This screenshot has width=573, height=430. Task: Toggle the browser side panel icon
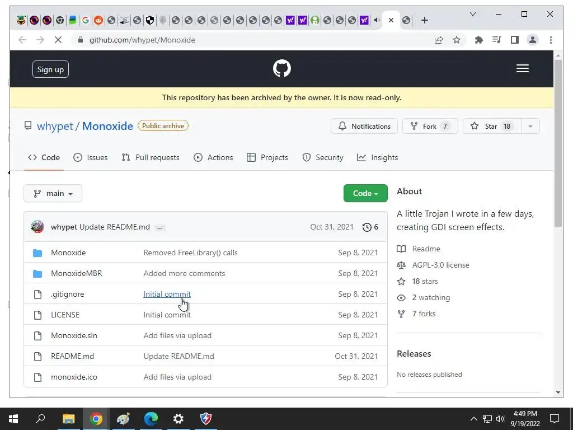[515, 40]
